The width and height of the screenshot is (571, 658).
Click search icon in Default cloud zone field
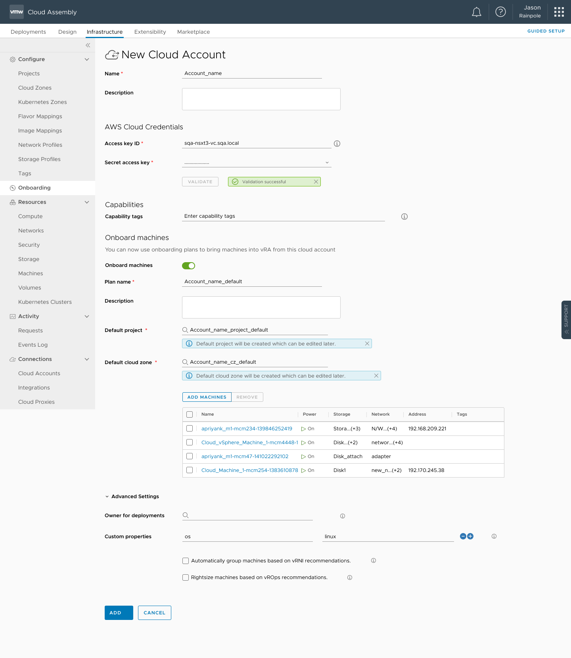pyautogui.click(x=185, y=362)
